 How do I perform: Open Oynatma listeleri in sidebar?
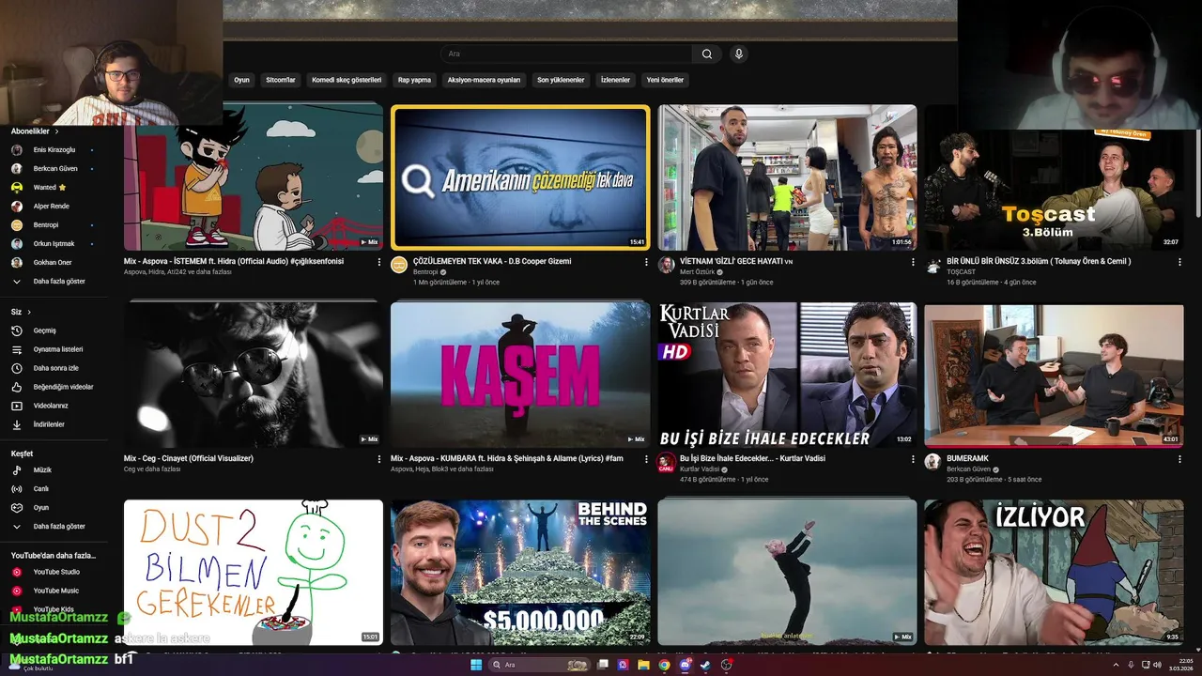(x=16, y=349)
